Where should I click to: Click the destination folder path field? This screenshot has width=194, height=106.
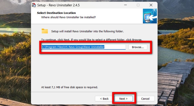pyautogui.click(x=84, y=47)
